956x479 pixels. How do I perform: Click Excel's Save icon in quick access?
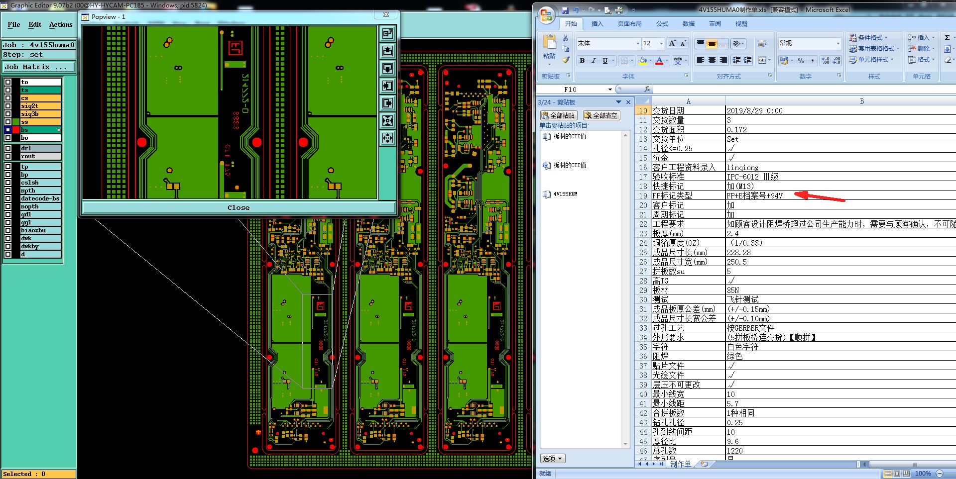[565, 10]
